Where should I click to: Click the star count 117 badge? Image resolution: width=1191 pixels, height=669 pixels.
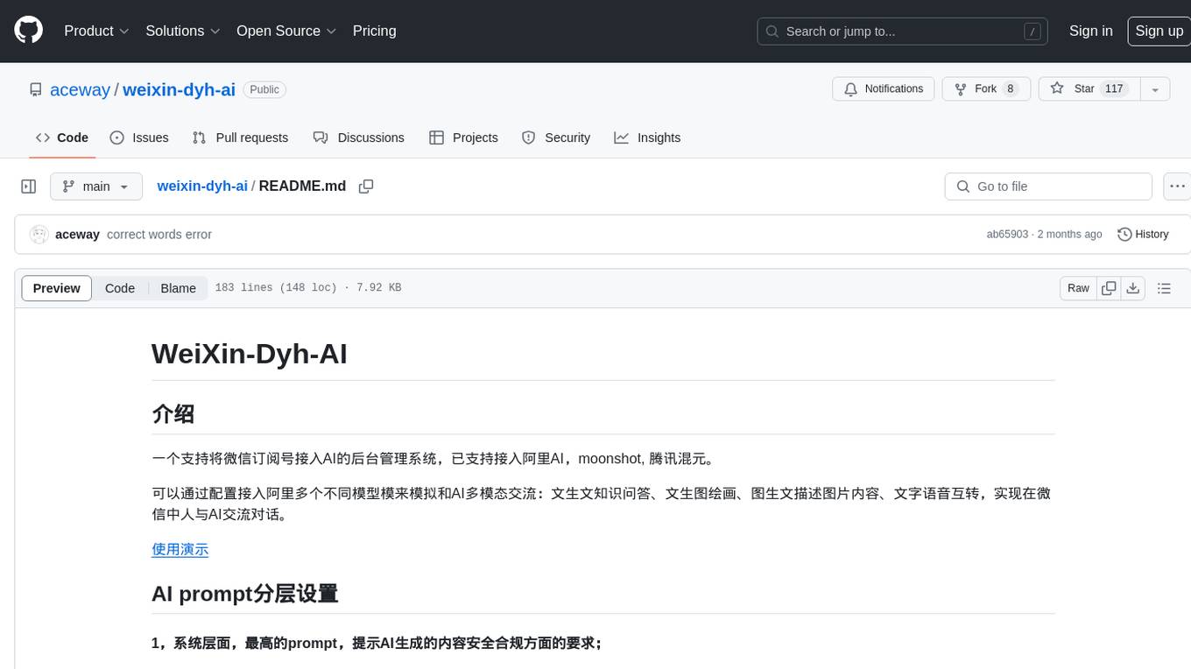pos(1114,89)
